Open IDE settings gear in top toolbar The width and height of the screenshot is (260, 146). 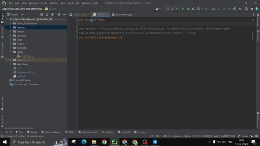(x=252, y=9)
